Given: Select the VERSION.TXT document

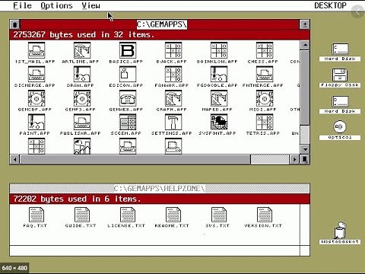Looking at the screenshot, I should pyautogui.click(x=265, y=215).
